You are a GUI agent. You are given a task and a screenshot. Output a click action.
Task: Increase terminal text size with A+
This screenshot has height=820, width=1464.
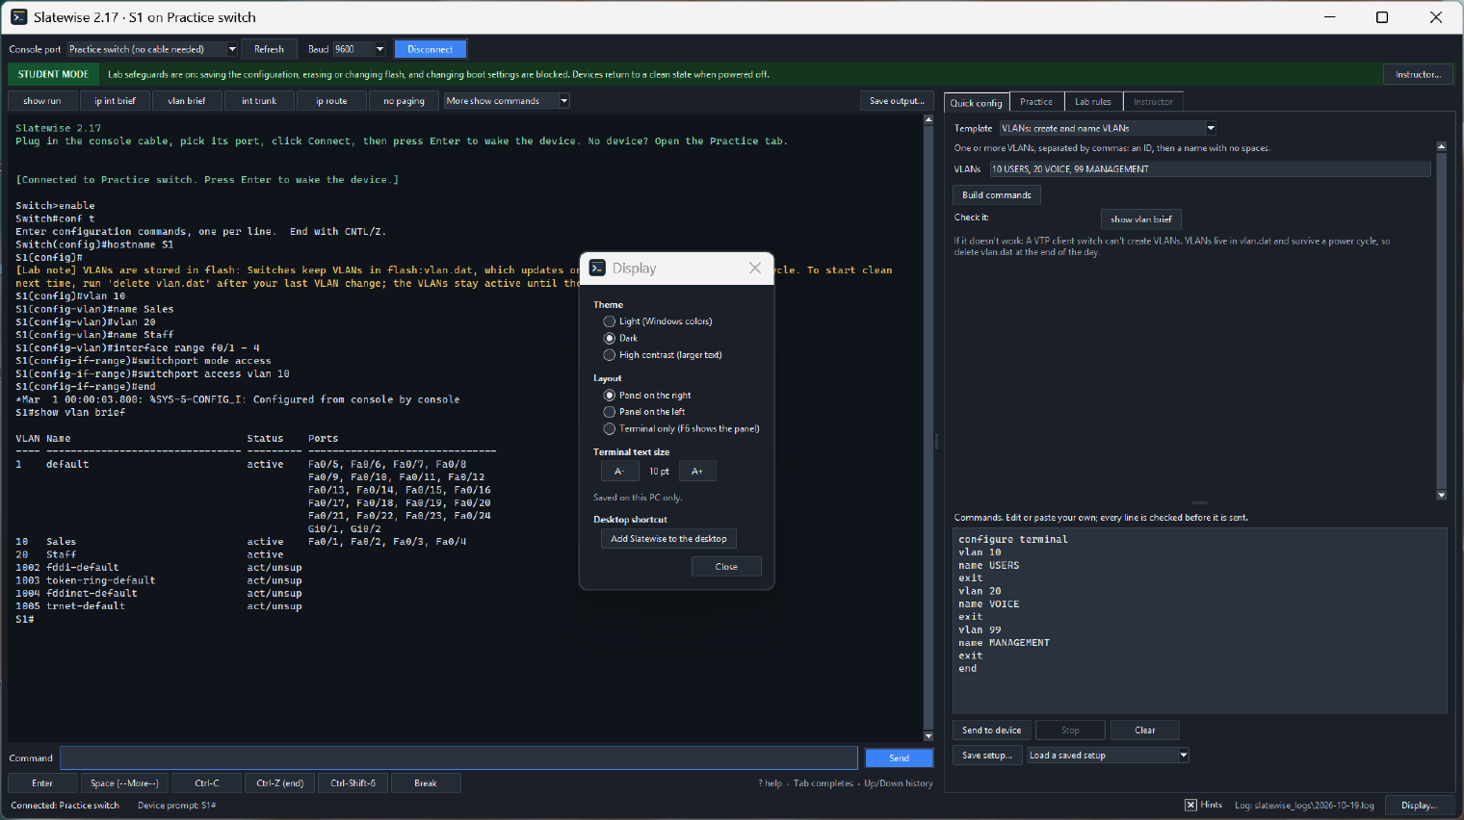(697, 472)
